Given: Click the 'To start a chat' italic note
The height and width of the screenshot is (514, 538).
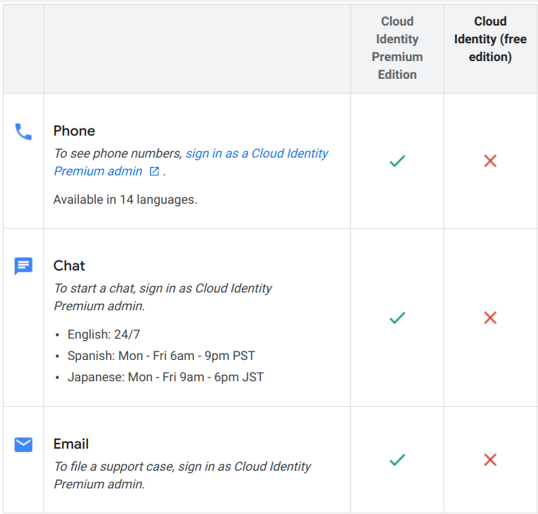Looking at the screenshot, I should [163, 297].
